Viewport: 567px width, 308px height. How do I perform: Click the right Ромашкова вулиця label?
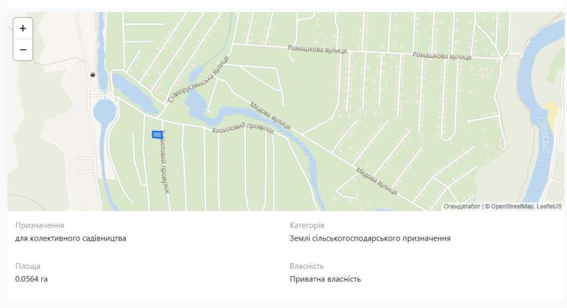[x=442, y=56]
